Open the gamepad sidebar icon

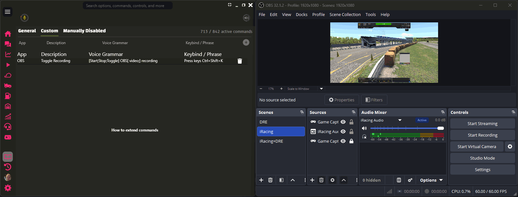point(8,137)
